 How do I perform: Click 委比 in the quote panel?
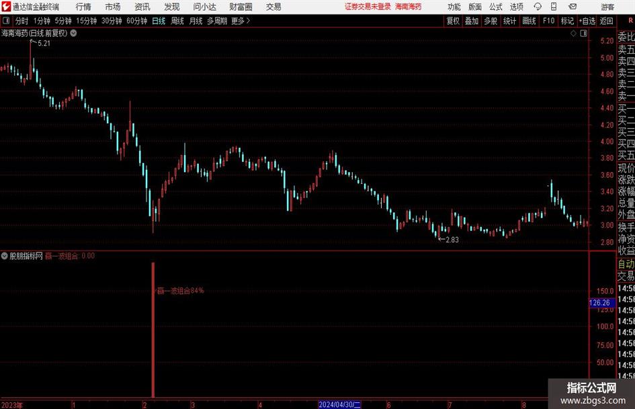click(626, 37)
